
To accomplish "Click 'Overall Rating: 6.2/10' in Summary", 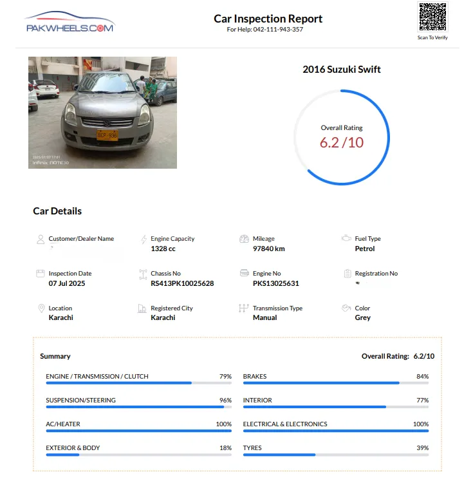I will [x=398, y=356].
